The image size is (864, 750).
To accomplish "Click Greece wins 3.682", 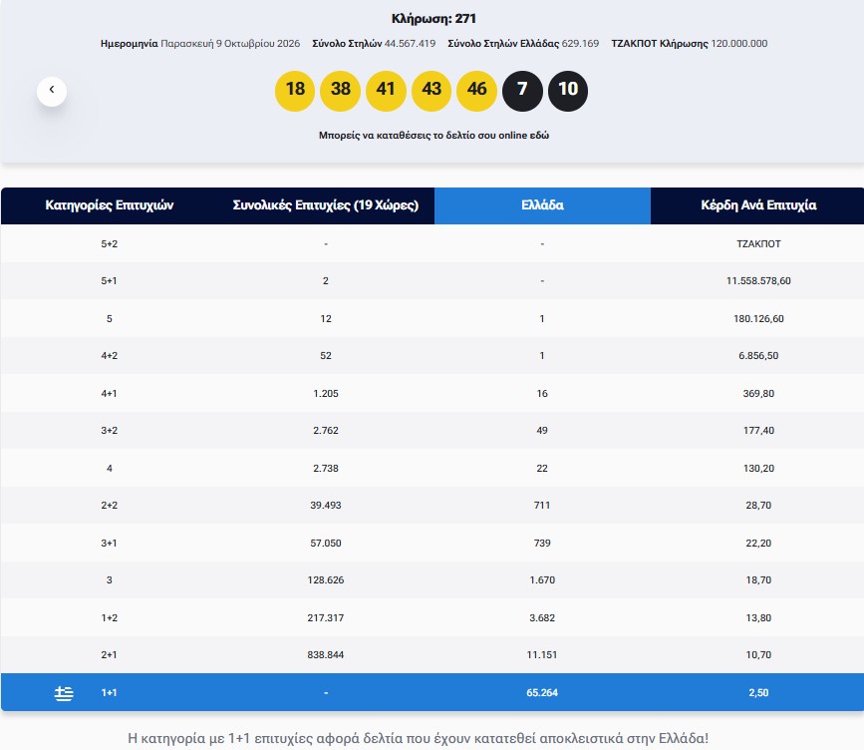I will [542, 618].
